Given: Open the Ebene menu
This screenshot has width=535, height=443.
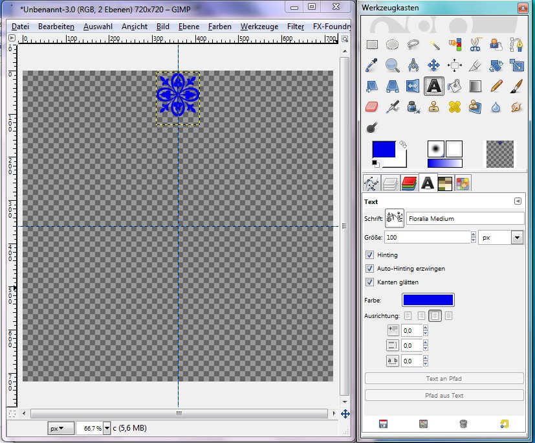Looking at the screenshot, I should (x=189, y=27).
